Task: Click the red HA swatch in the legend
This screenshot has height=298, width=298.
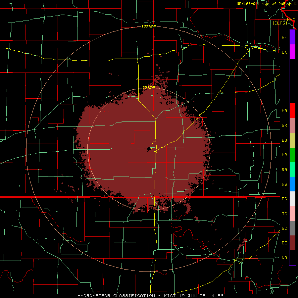Action: (x=292, y=111)
